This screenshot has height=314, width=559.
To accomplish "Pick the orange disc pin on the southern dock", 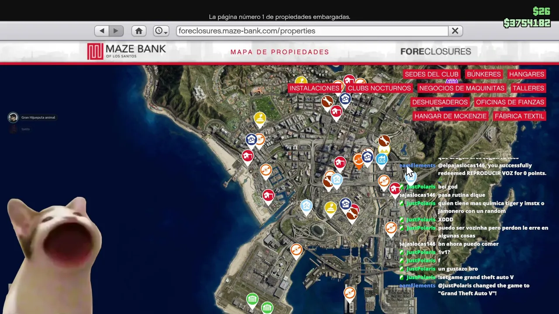I will pos(349,293).
